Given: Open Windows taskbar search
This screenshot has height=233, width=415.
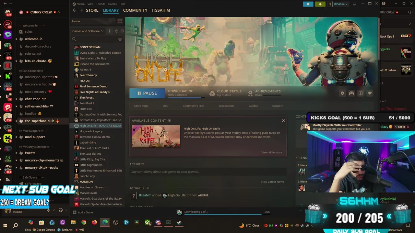Looking at the screenshot, I should coord(16,225).
